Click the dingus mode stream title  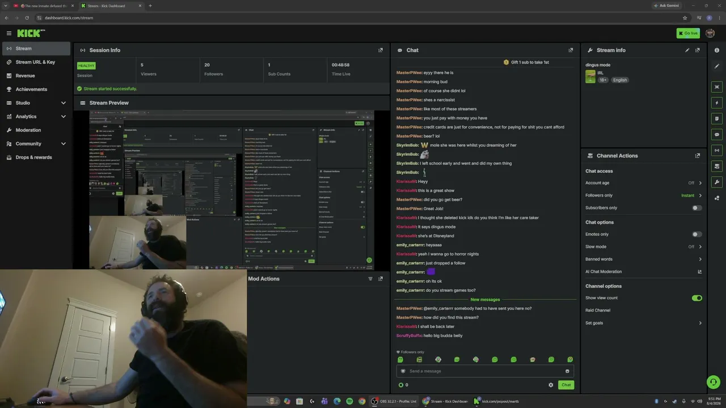[598, 65]
